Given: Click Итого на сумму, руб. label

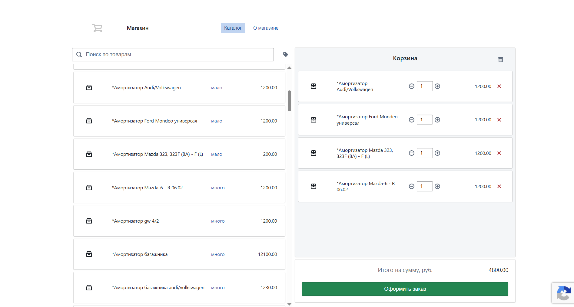Looking at the screenshot, I should [405, 270].
